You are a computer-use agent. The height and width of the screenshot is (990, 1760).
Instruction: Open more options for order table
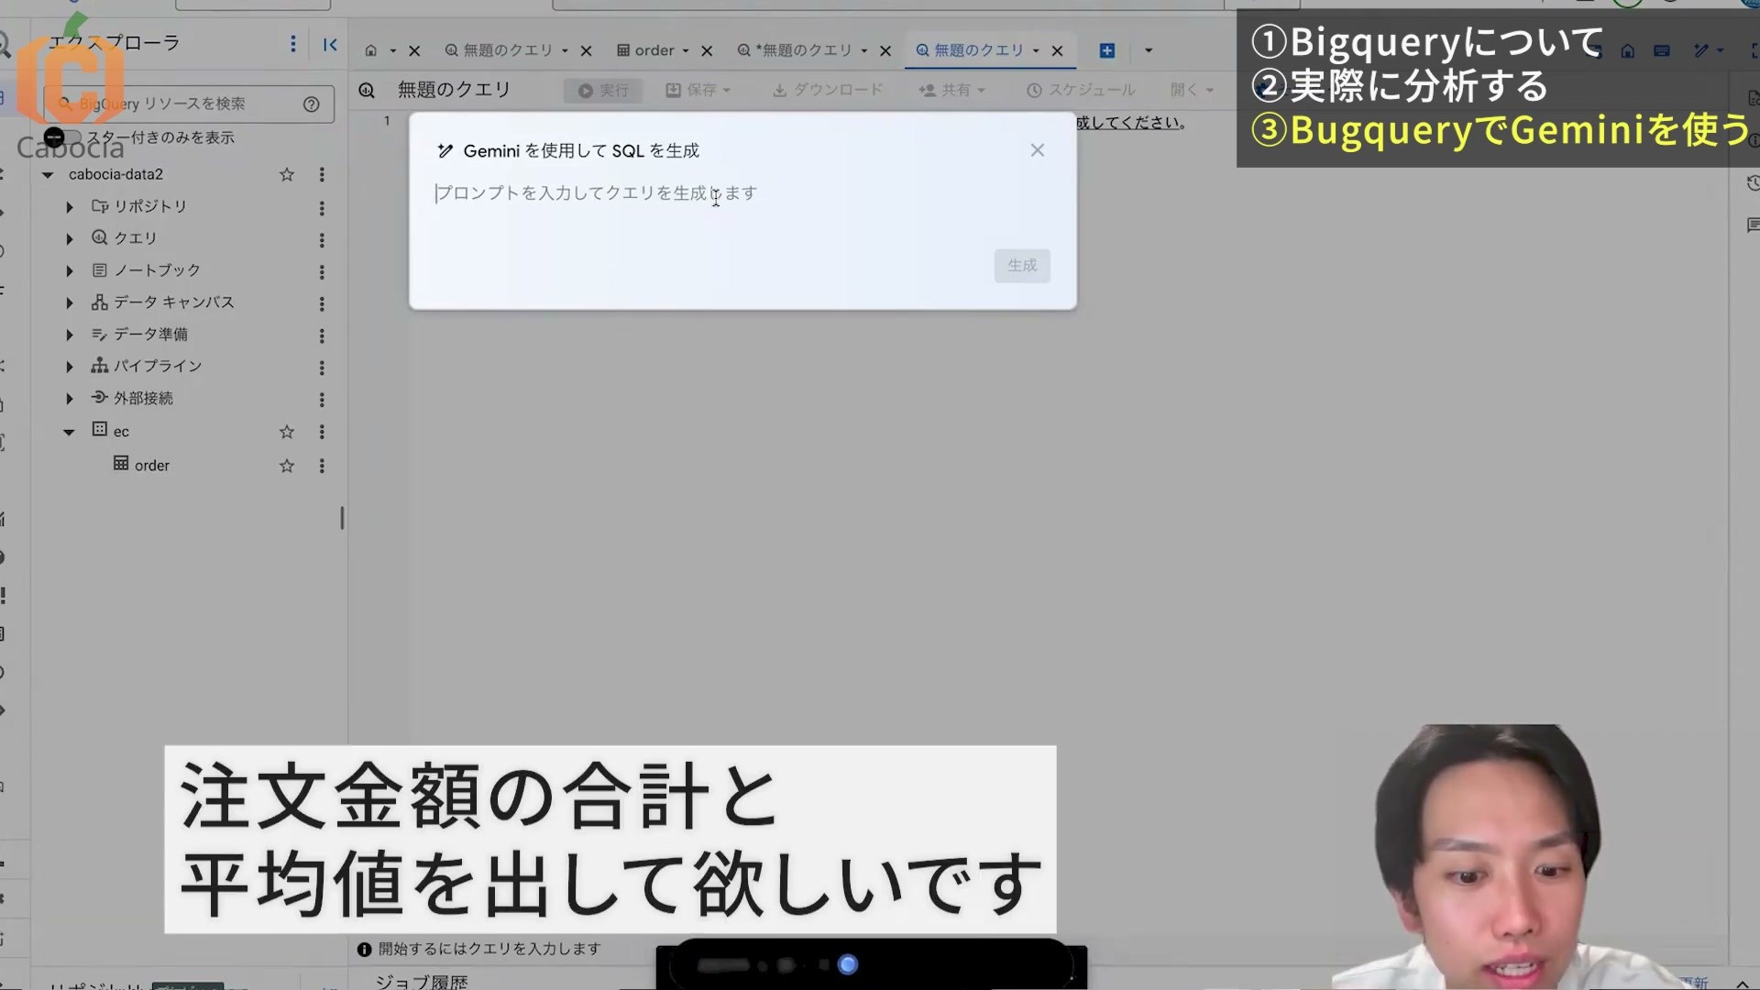click(322, 466)
